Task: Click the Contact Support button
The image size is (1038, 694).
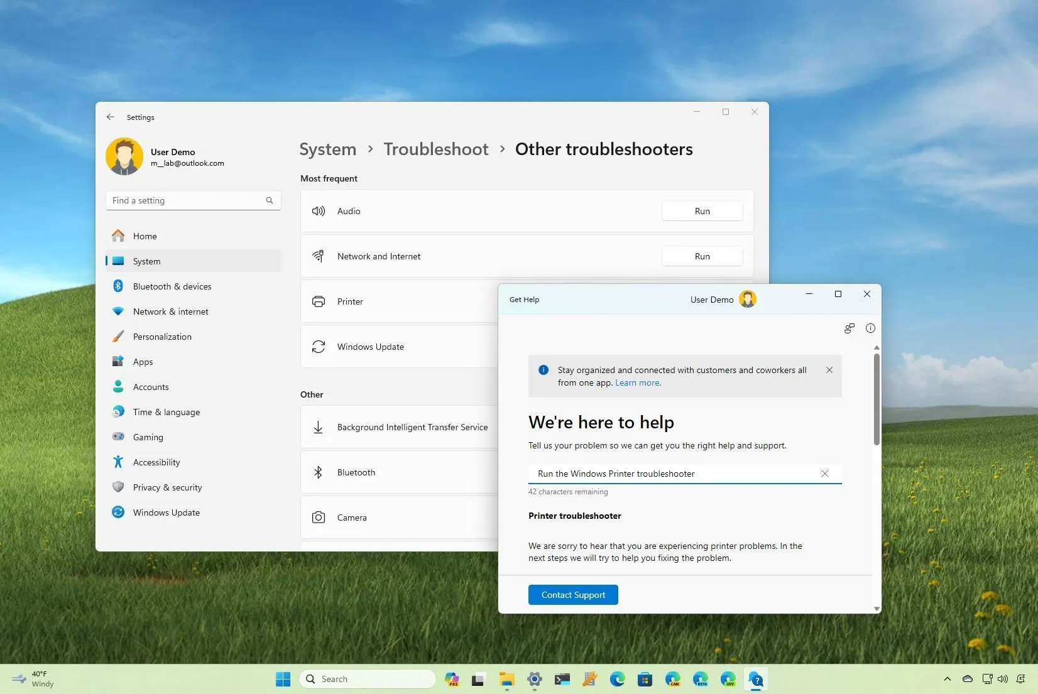Action: [x=573, y=595]
